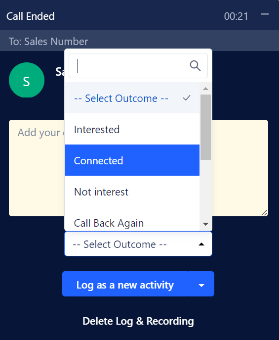279x340 pixels.
Task: Select the Connected outcome option
Action: pos(132,160)
